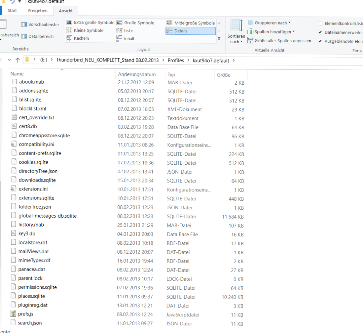This screenshot has height=333, width=363.
Task: Expand the layout gallery more arrow
Action: [x=219, y=39]
